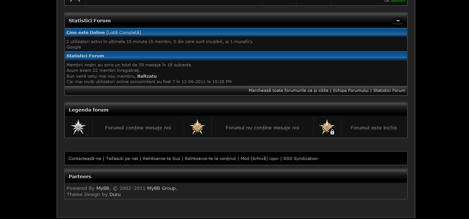Jump up via Reîntoarce-te Sus
469x219 pixels.
[x=161, y=159]
